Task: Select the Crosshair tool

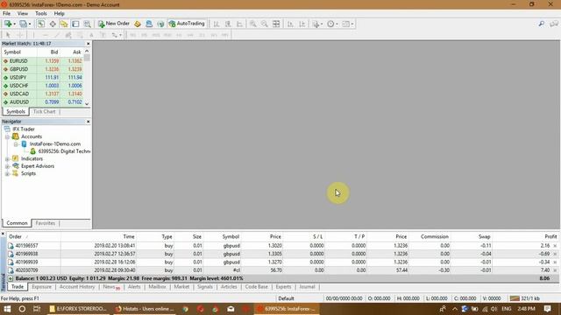Action: pyautogui.click(x=20, y=35)
